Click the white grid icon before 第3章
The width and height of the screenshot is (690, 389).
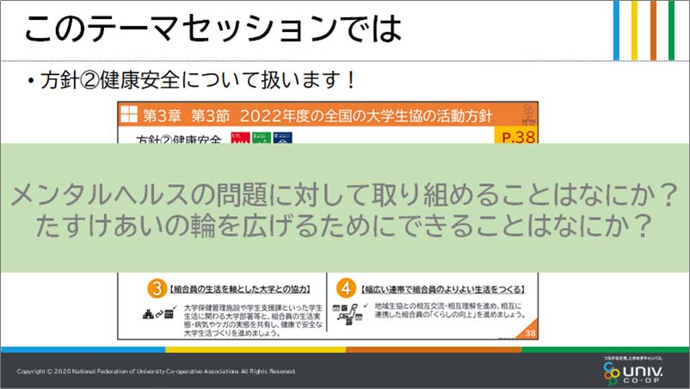click(128, 114)
